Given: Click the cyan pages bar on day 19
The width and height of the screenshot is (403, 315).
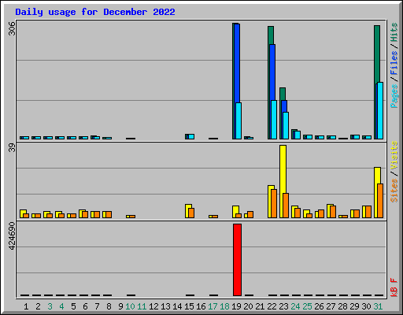Looking at the screenshot, I should [x=238, y=120].
